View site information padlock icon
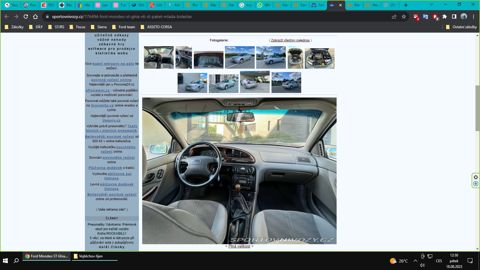480x270 pixels. [x=47, y=16]
